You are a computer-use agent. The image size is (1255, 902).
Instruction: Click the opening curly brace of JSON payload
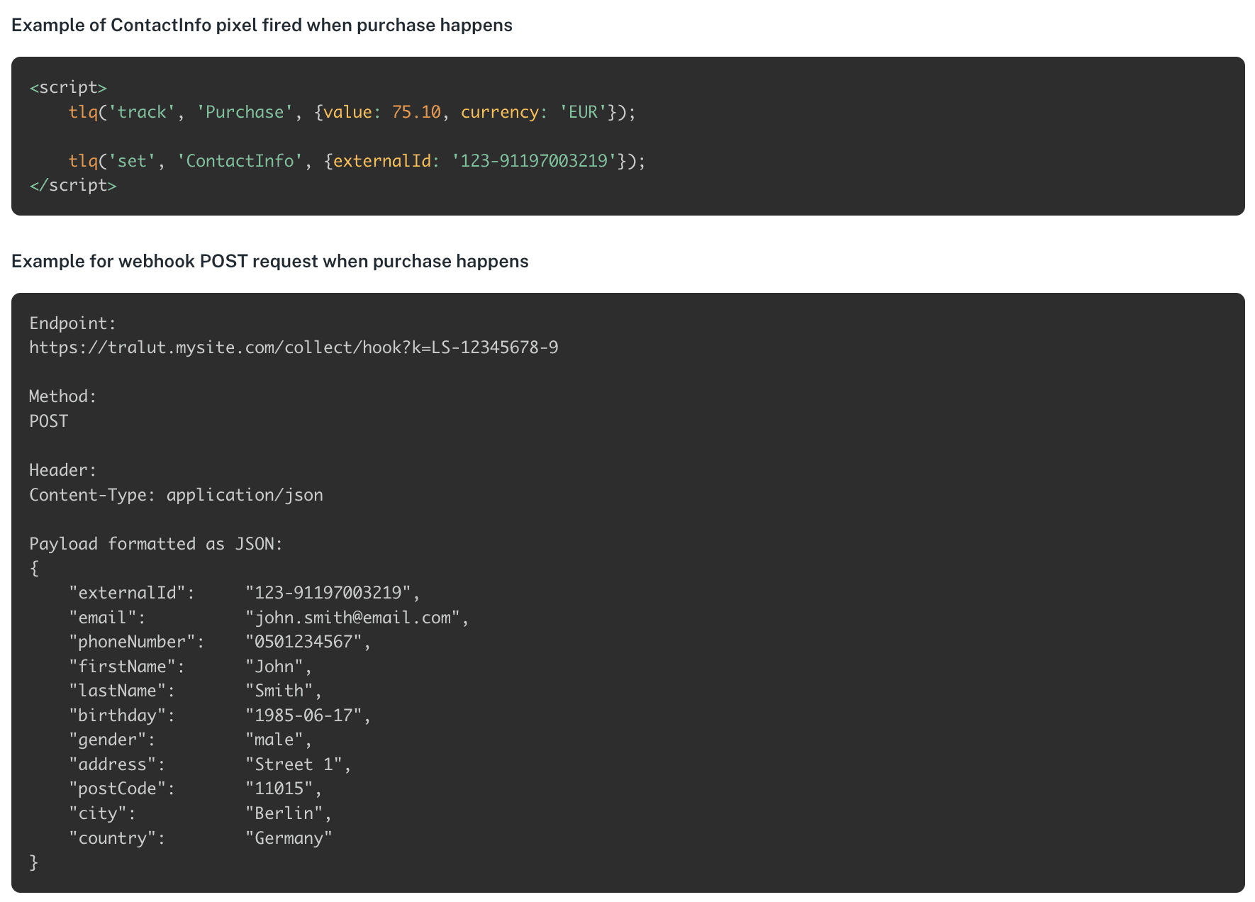[x=34, y=569]
